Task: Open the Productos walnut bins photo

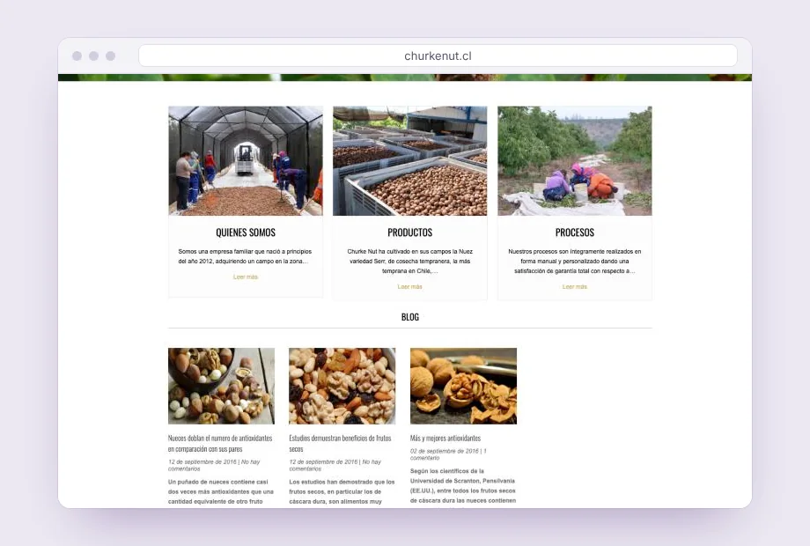Action: (409, 160)
